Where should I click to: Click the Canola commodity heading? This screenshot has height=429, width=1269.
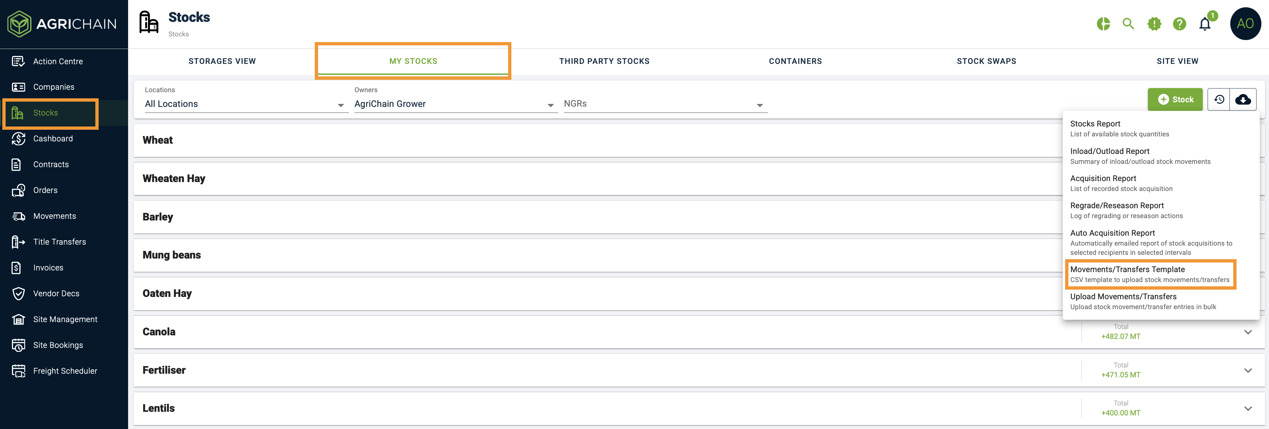[159, 332]
